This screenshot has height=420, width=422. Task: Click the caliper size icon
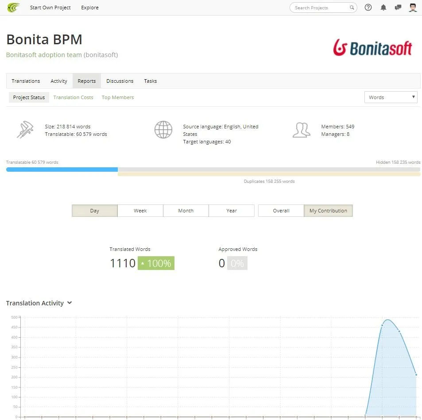coord(25,130)
